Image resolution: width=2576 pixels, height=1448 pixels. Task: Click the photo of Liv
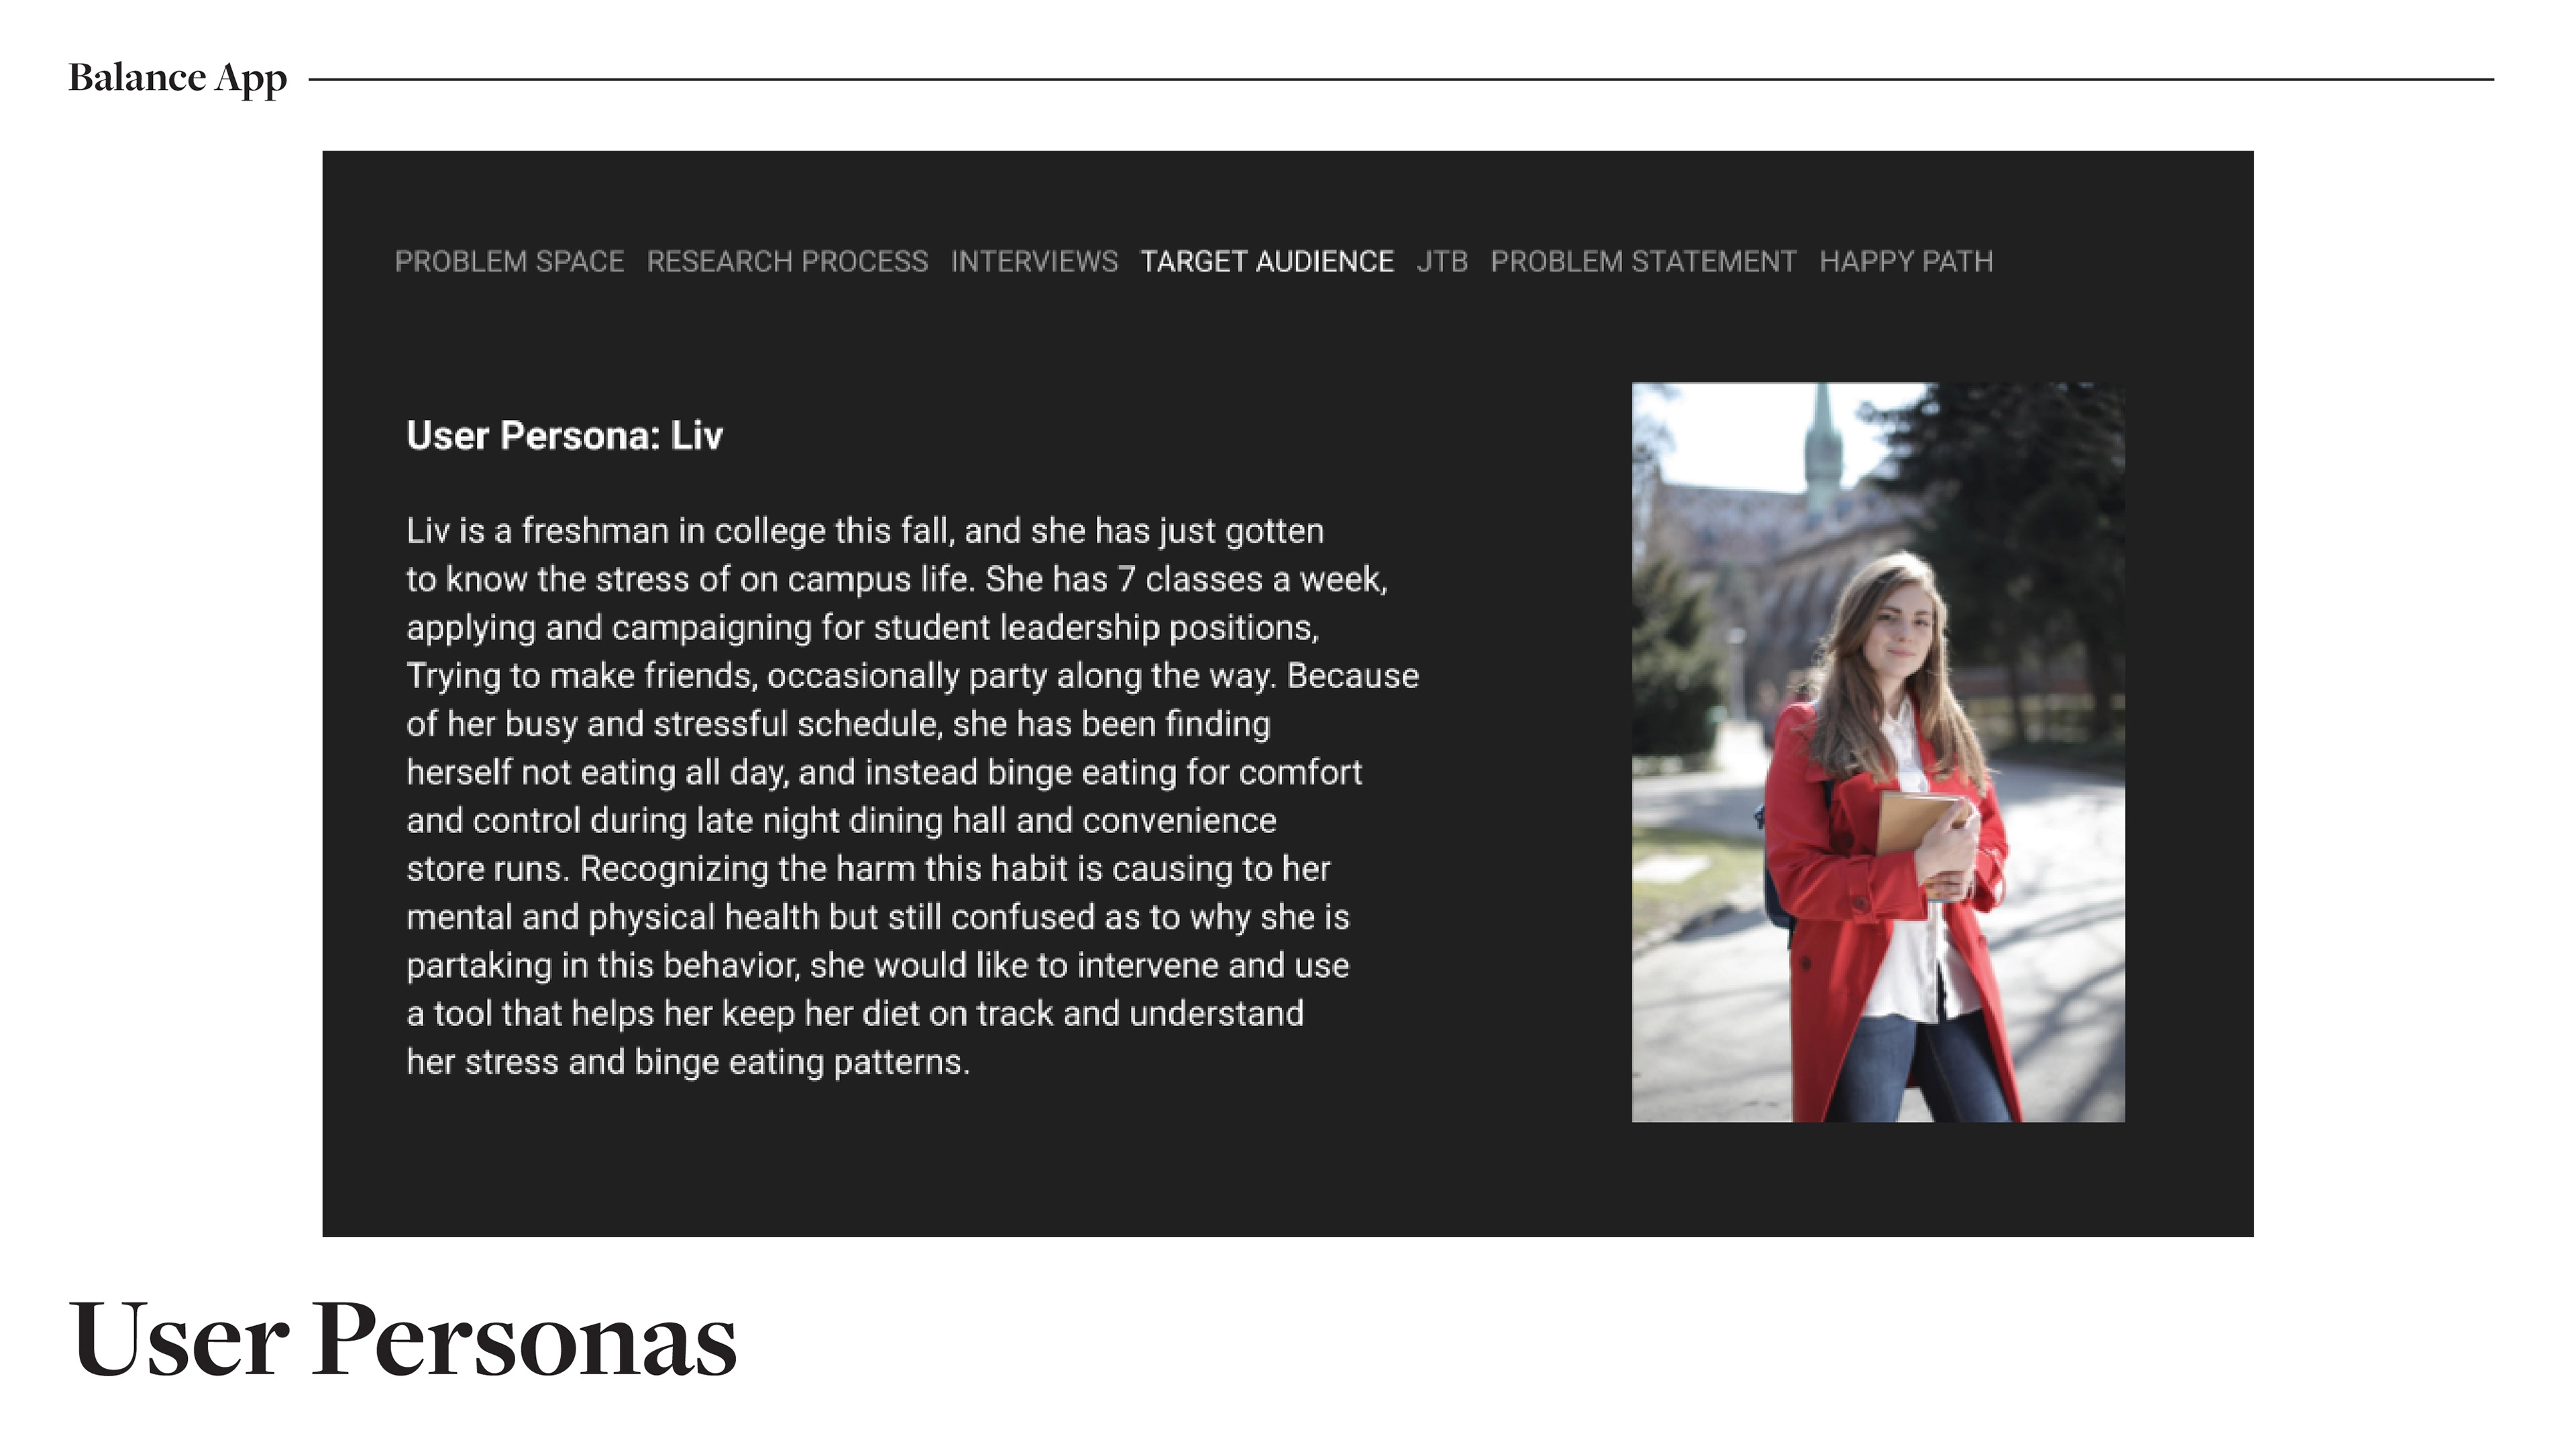(x=1878, y=752)
